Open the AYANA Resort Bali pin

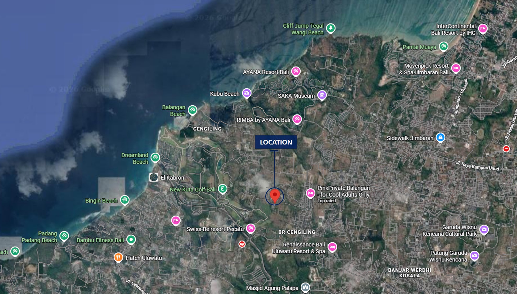point(296,71)
